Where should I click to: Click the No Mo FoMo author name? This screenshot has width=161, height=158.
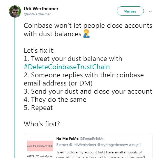tap(67, 139)
